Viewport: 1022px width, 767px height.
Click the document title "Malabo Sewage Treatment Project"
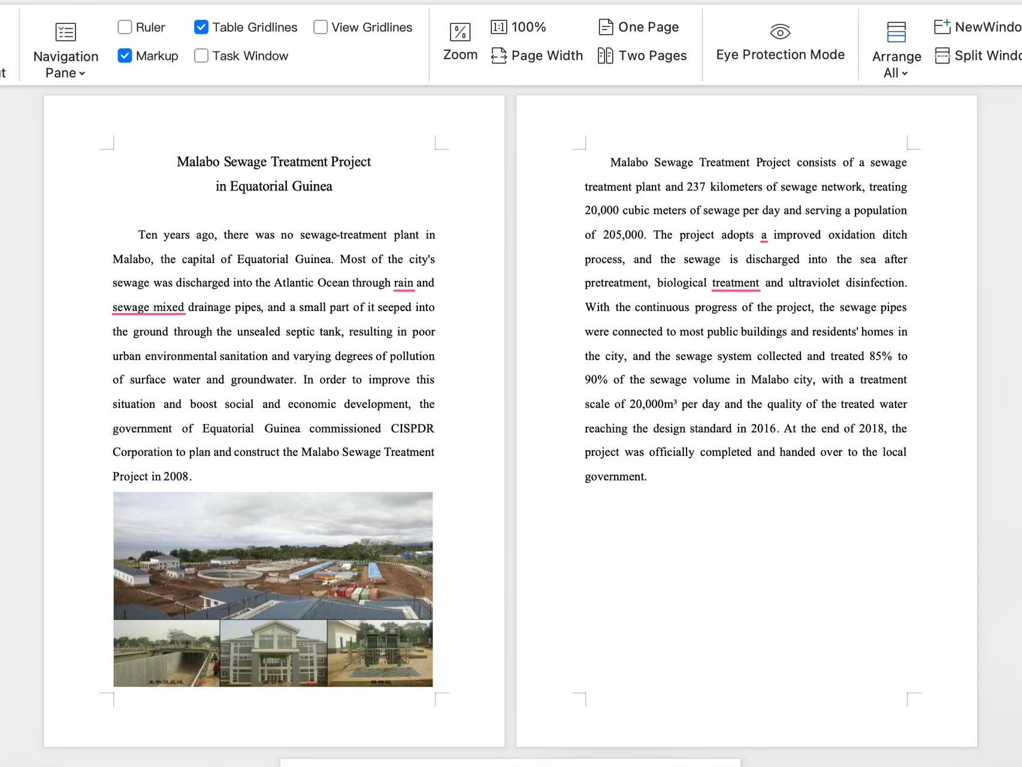(274, 162)
